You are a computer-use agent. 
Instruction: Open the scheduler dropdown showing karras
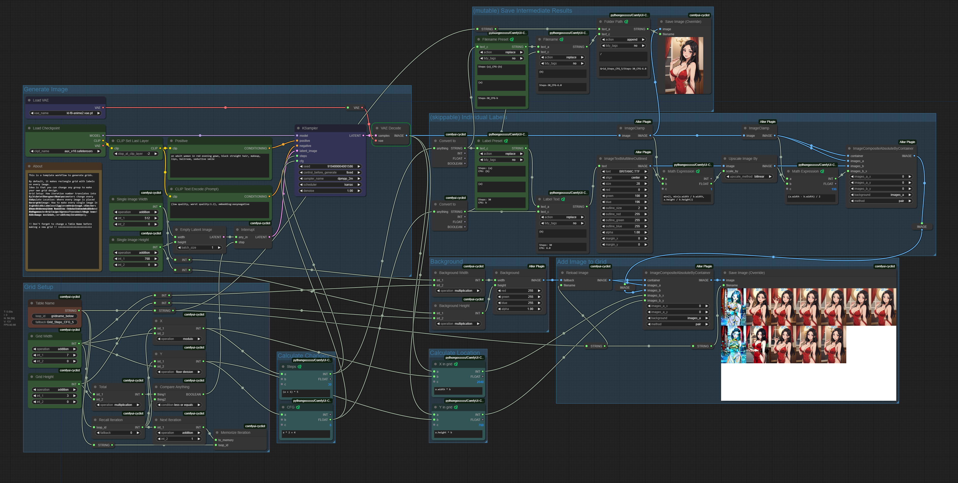[330, 185]
